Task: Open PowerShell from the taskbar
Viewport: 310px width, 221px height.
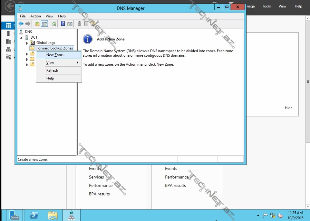Action: (34, 215)
